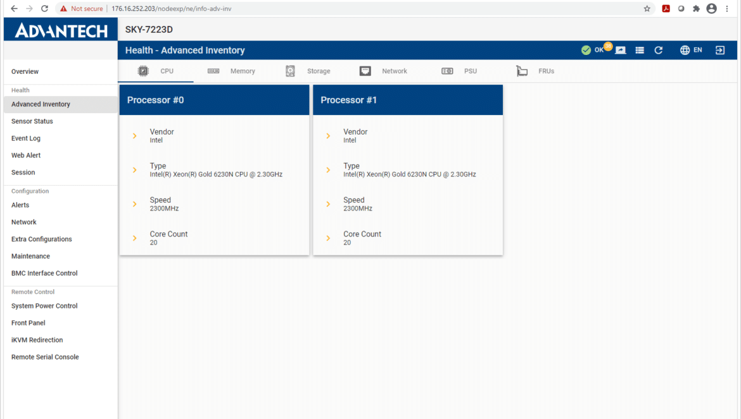Click the Not secure warning icon

tap(63, 8)
